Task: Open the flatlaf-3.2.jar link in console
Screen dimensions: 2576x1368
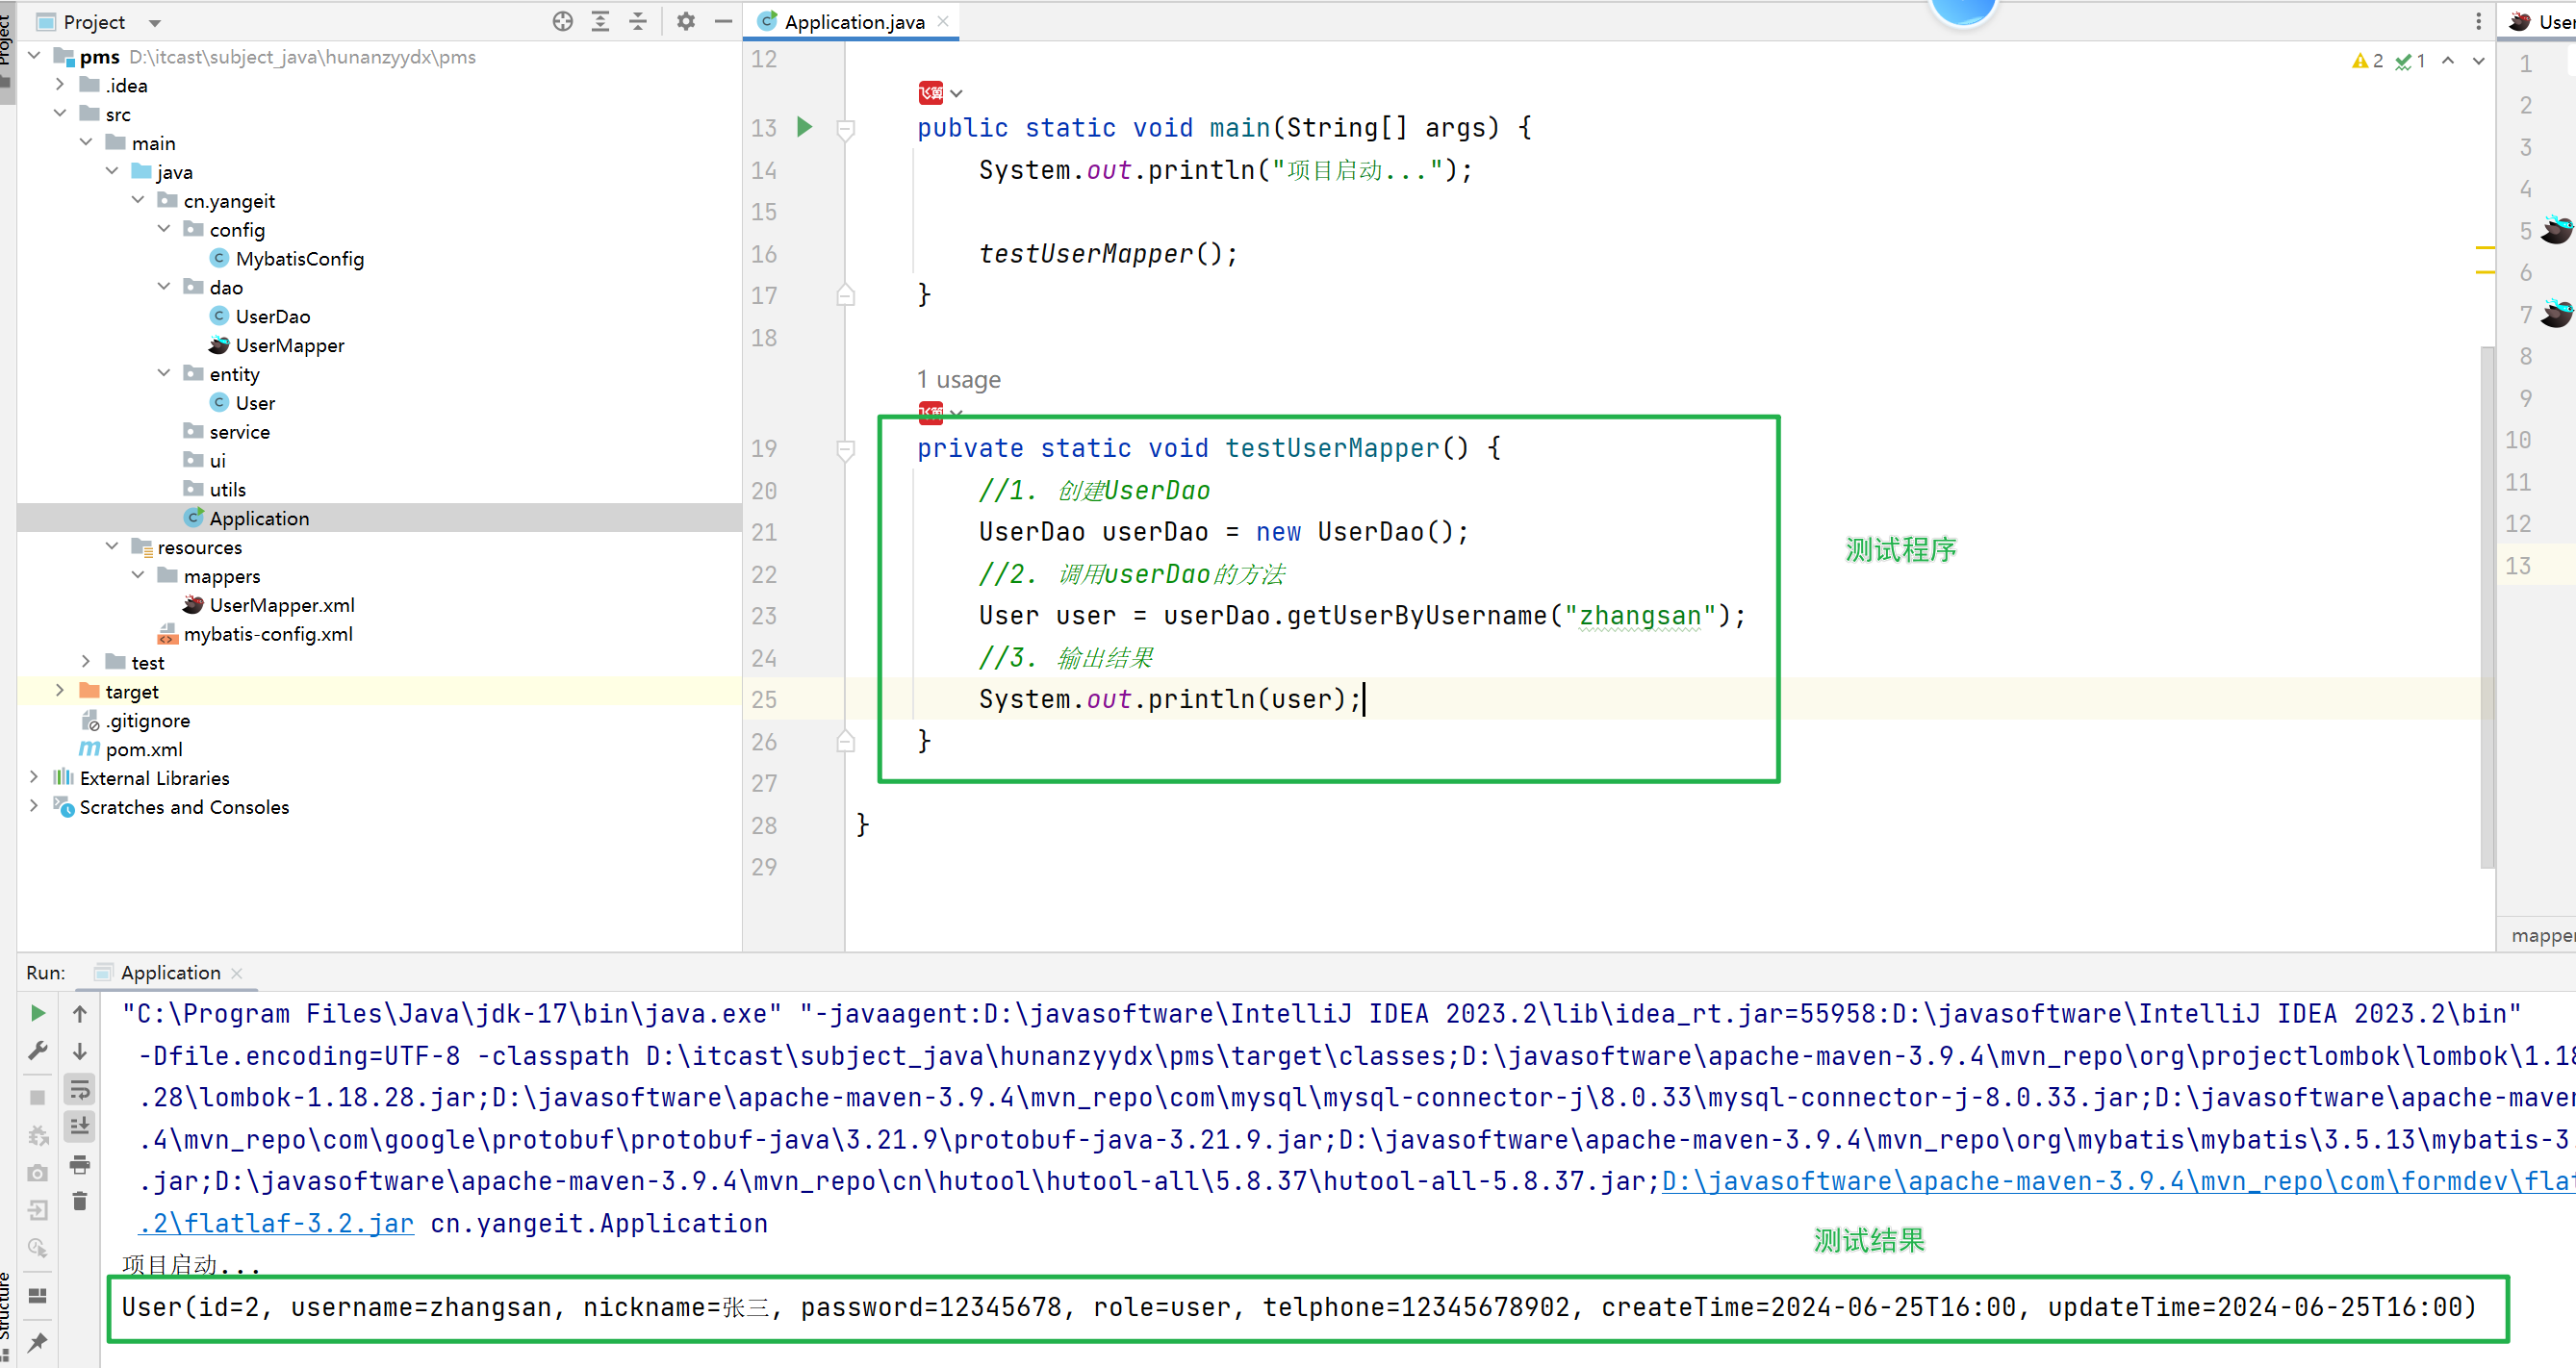Action: tap(276, 1223)
